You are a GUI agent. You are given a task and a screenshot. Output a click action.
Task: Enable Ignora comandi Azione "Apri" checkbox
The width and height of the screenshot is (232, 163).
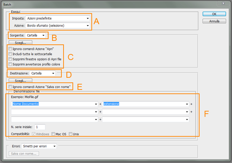pos(10,49)
